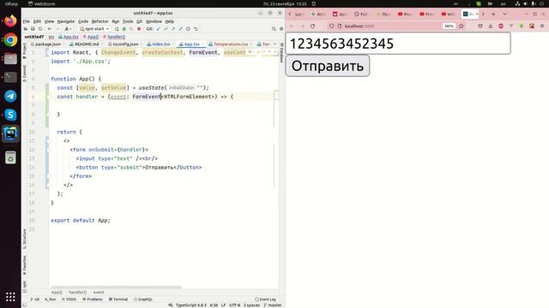Open the Navigate menu
This screenshot has width=549, height=308.
pos(66,21)
